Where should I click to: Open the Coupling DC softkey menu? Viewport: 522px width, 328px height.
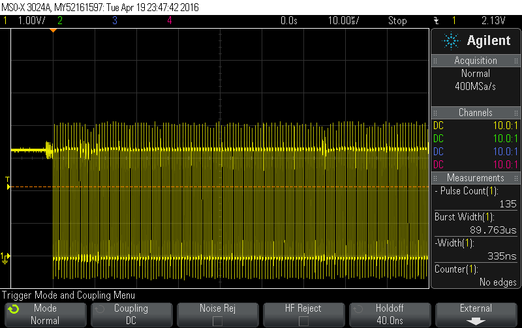click(x=130, y=314)
